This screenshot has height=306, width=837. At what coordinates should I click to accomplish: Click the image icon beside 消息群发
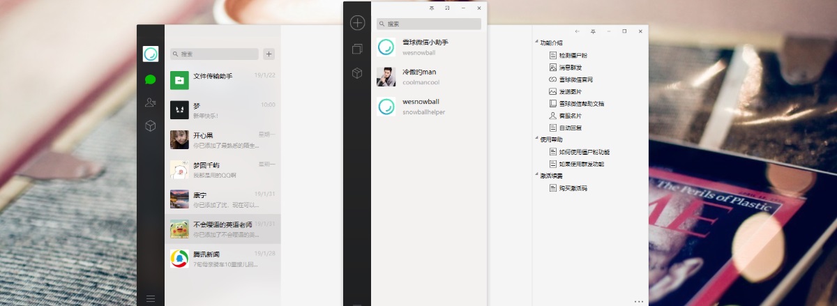[x=553, y=67]
